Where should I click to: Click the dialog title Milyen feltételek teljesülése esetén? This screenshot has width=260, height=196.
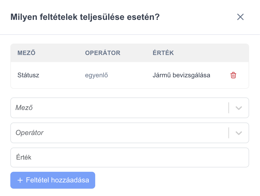pos(85,17)
